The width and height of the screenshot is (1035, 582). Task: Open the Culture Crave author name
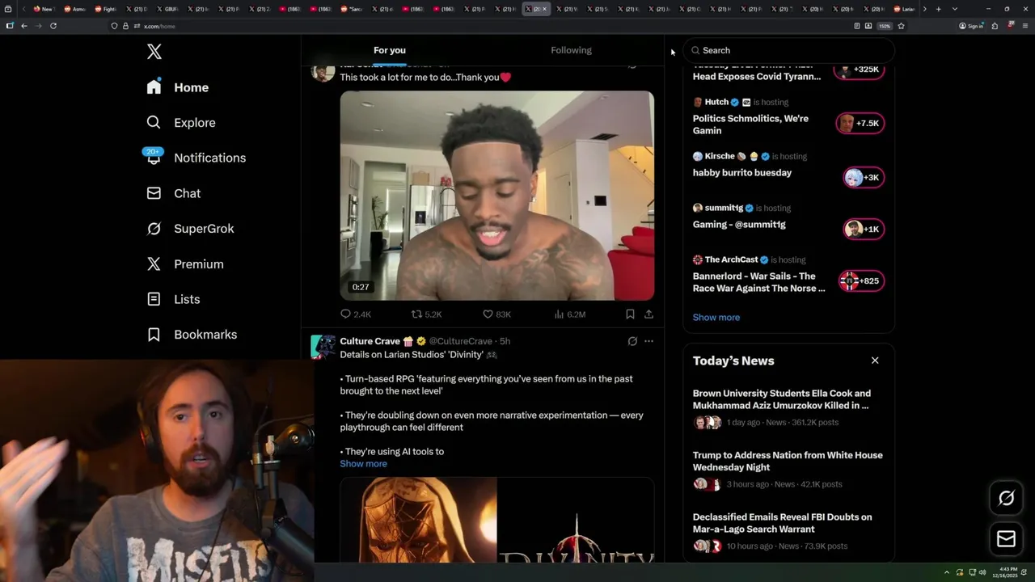pos(370,341)
